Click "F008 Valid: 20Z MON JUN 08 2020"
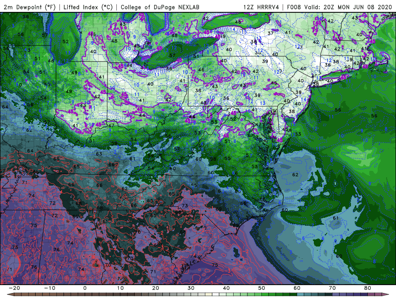Viewport: 396px width, 297px height. point(339,7)
